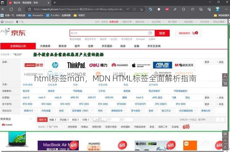
Task: Expand the 屏幕刷新率 dropdown
Action: click(118, 110)
